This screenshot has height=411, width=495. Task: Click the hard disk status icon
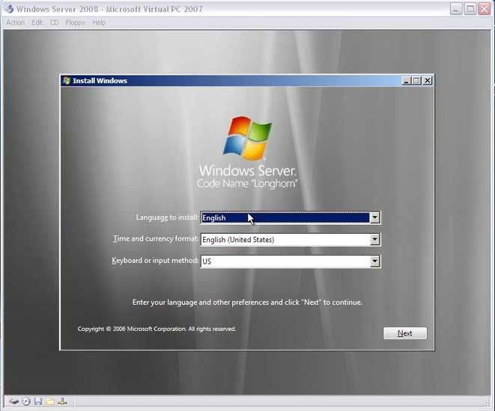(x=14, y=401)
